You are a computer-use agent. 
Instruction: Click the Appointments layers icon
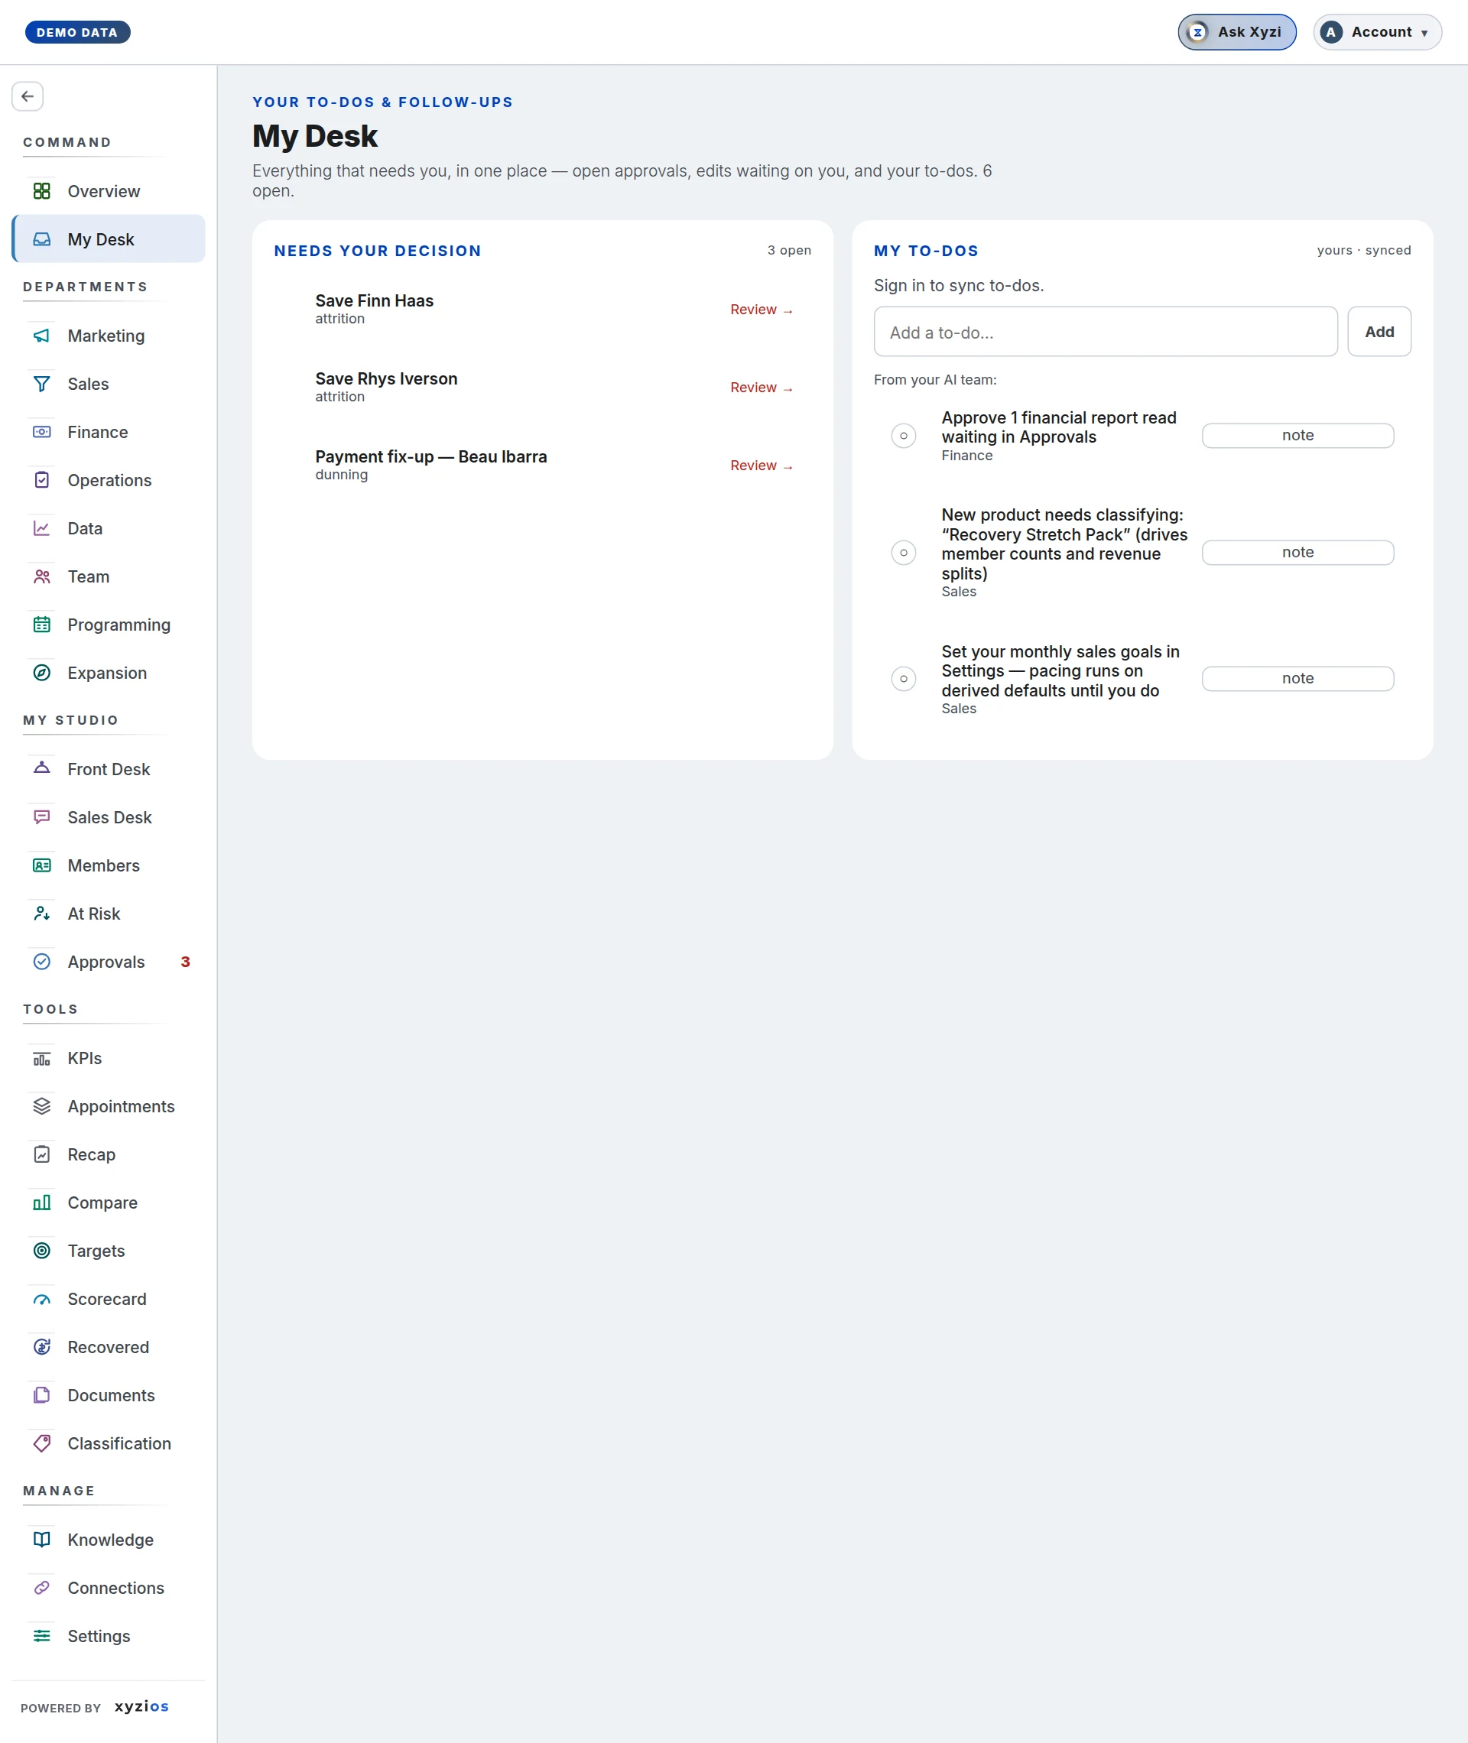coord(41,1108)
